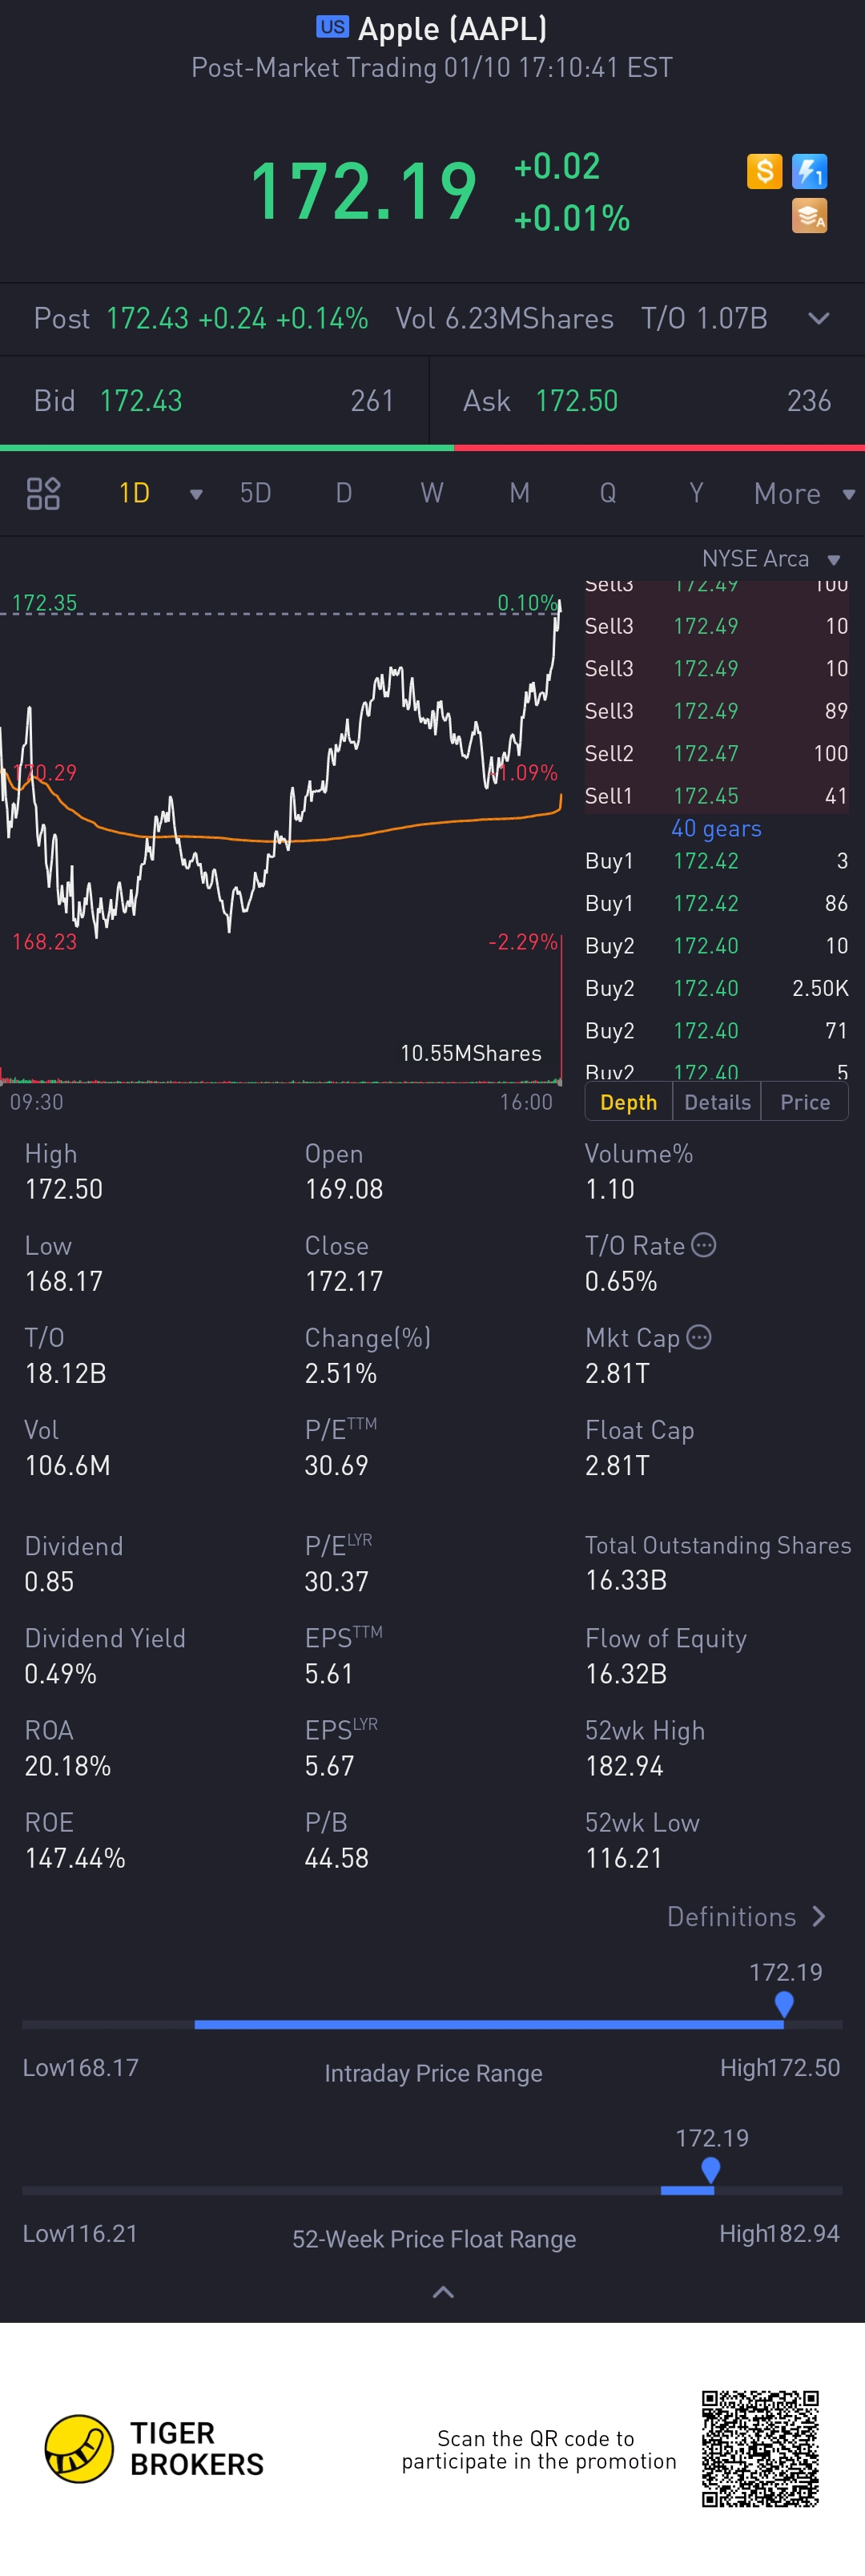Expand the post-market quote row chevron
Viewport: 865px width, 2576px height.
click(x=818, y=318)
